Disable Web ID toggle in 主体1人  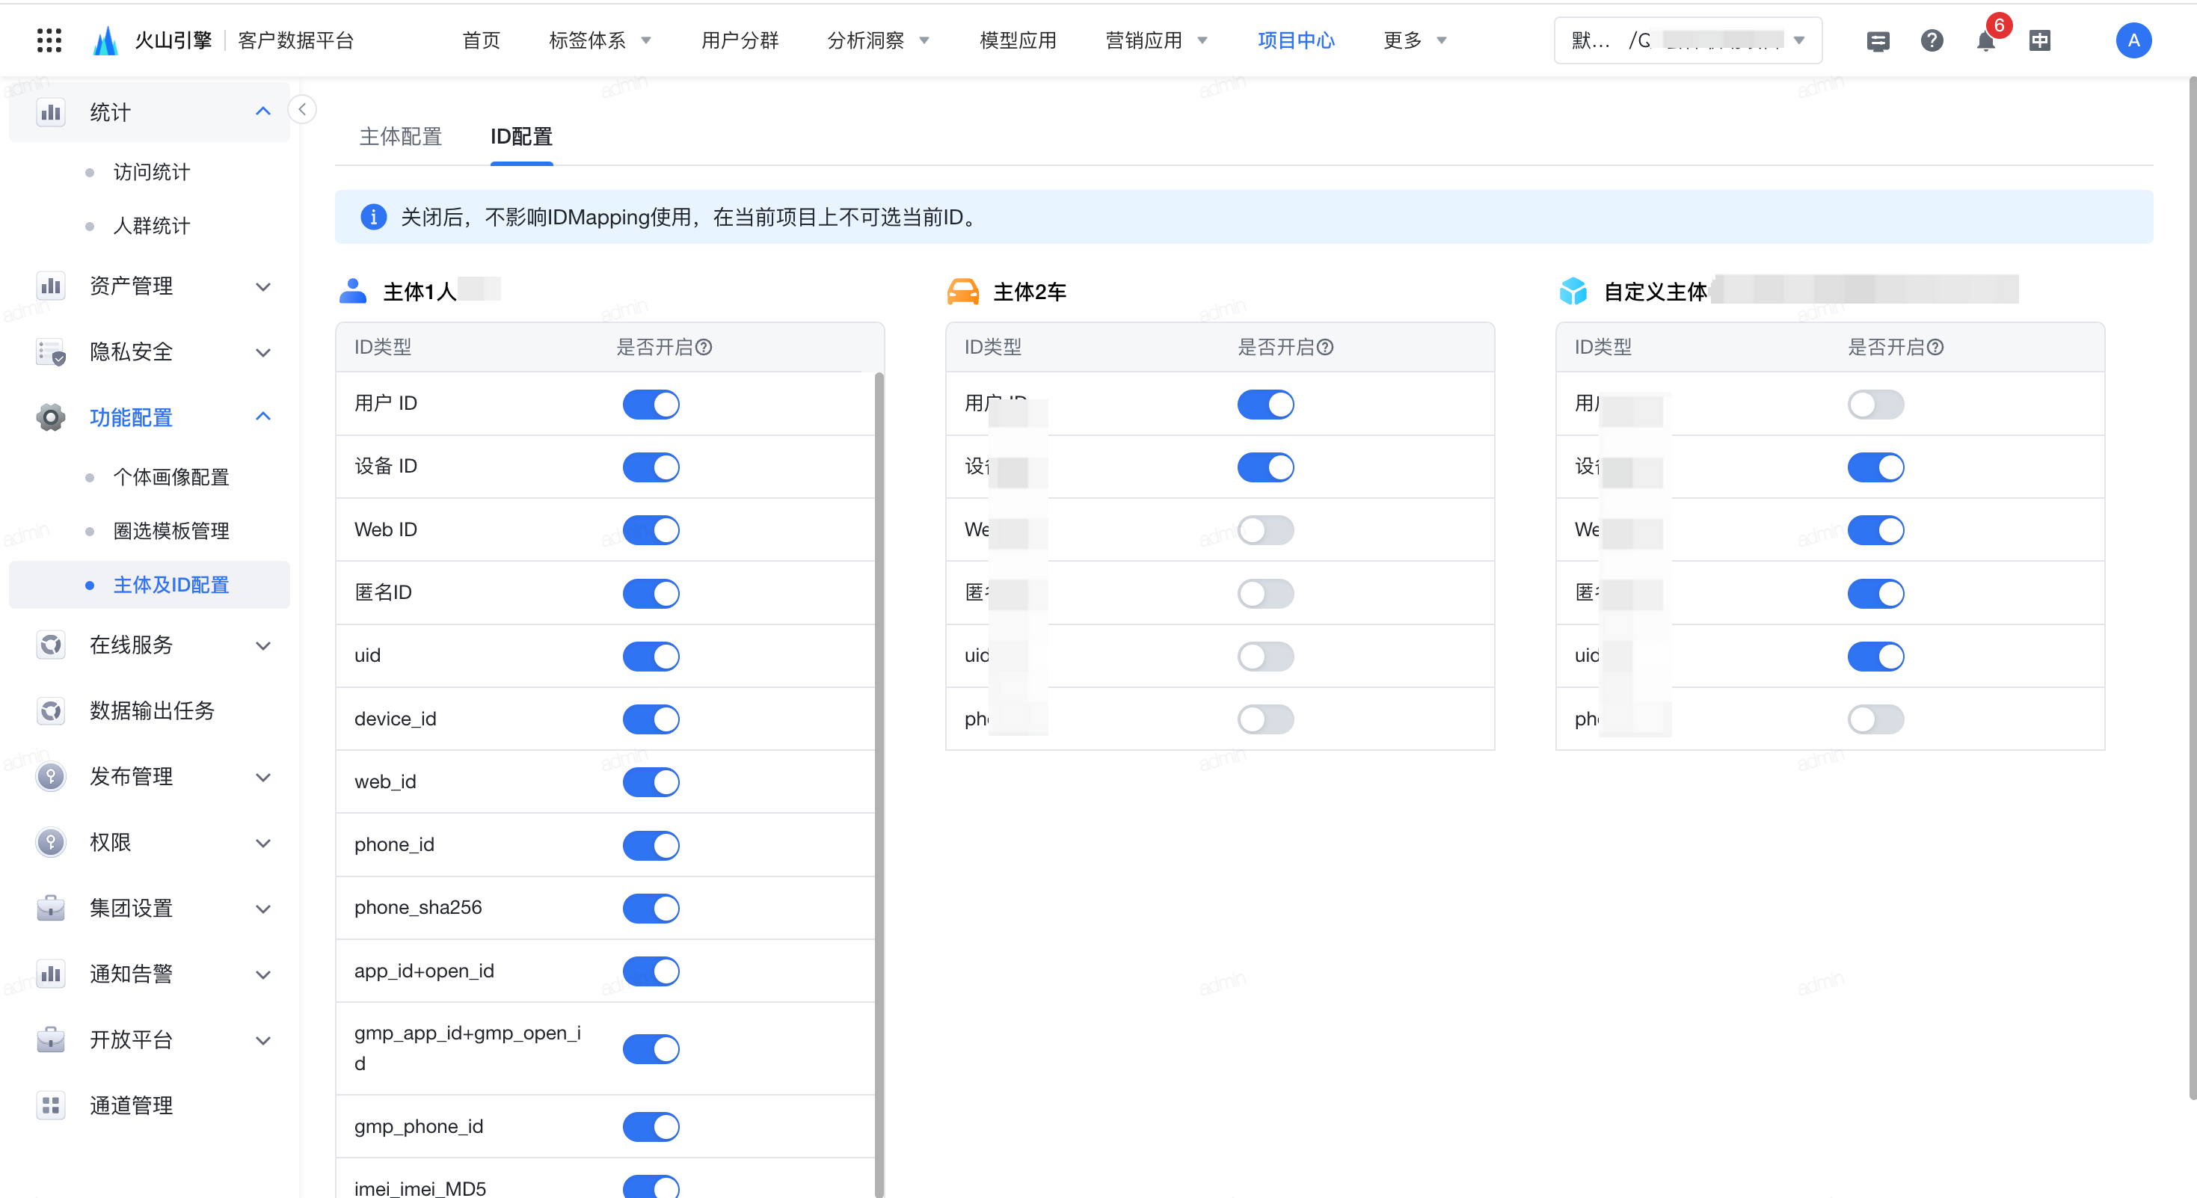(651, 529)
